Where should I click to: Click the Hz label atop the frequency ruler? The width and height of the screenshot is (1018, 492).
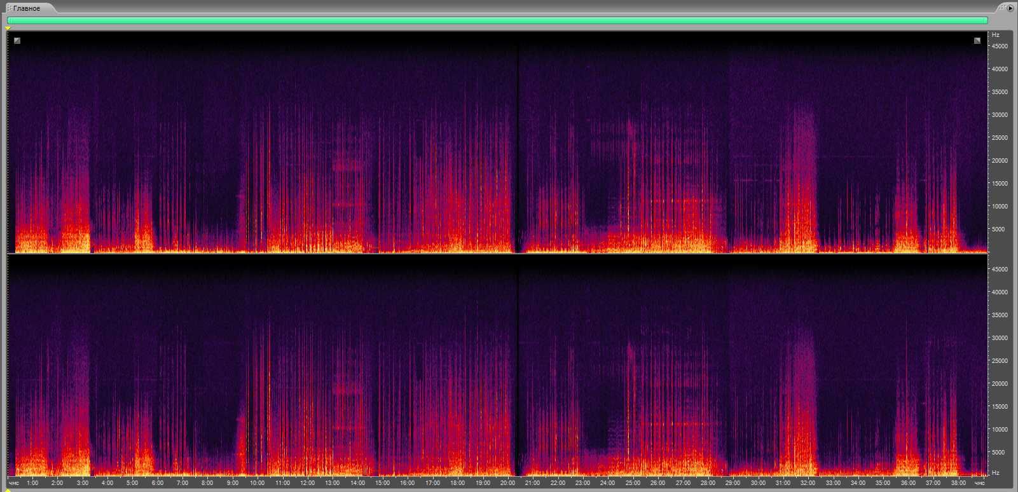pyautogui.click(x=996, y=35)
